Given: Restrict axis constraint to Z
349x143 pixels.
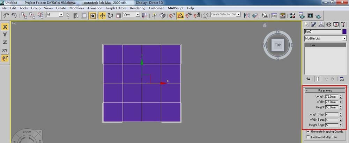Looking at the screenshot, I should click(5, 42).
